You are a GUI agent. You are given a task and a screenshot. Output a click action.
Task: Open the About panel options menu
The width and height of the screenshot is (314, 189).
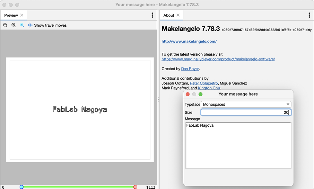point(310,15)
